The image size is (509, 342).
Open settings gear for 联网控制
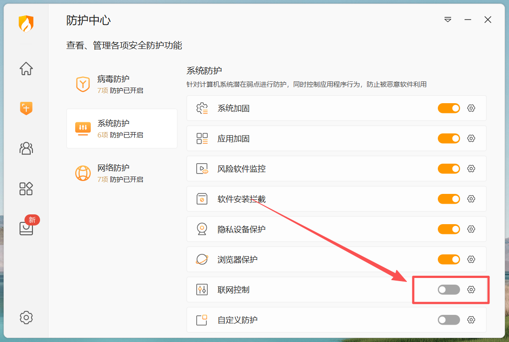tap(471, 290)
